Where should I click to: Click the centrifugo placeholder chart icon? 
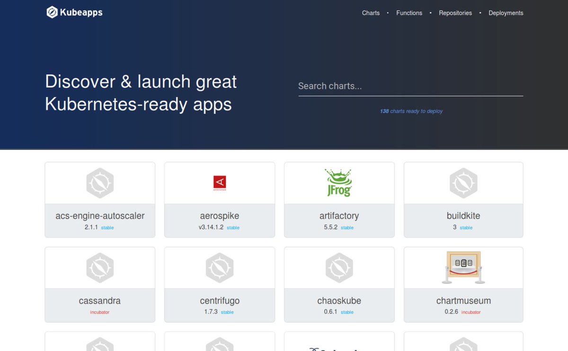220,268
